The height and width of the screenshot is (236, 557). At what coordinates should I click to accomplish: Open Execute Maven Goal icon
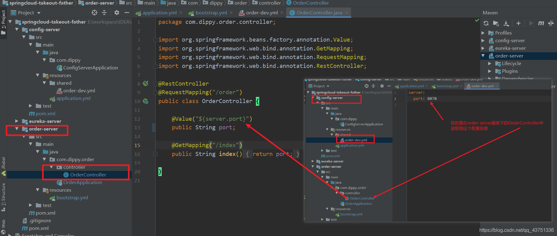[x=541, y=23]
